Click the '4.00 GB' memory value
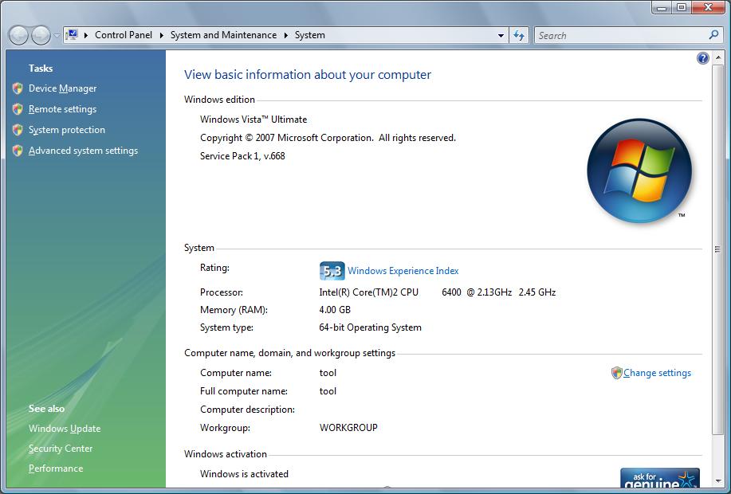 pyautogui.click(x=335, y=310)
